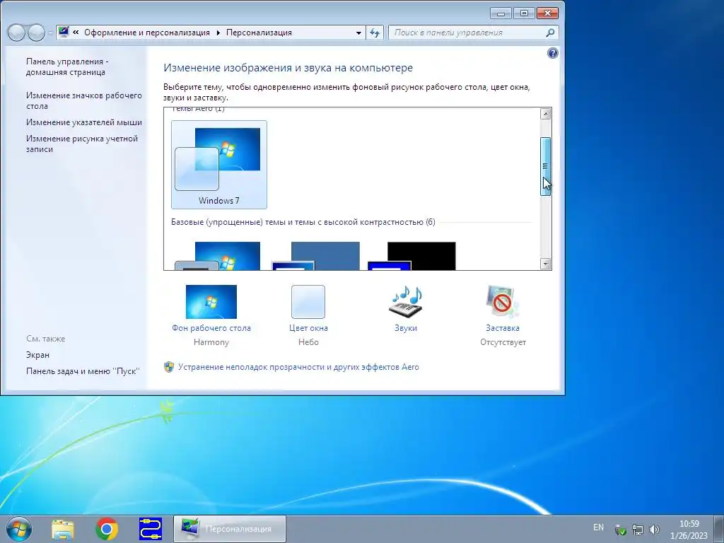
Task: Minimize the Personalization window
Action: point(501,13)
